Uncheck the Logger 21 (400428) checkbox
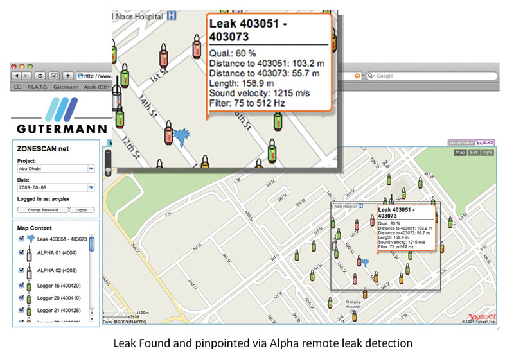 coord(21,310)
